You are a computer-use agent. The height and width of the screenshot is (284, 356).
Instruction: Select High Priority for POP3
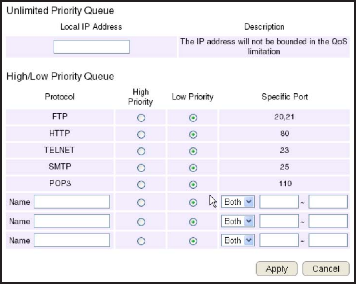tap(141, 185)
